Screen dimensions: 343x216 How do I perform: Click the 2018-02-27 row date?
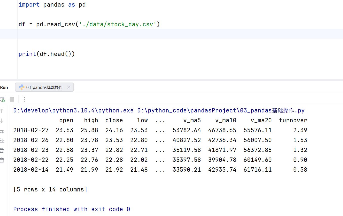[31, 130]
